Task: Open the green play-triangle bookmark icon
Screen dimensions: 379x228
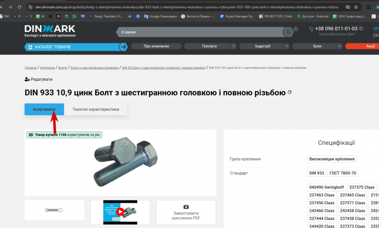Action: pos(75,16)
